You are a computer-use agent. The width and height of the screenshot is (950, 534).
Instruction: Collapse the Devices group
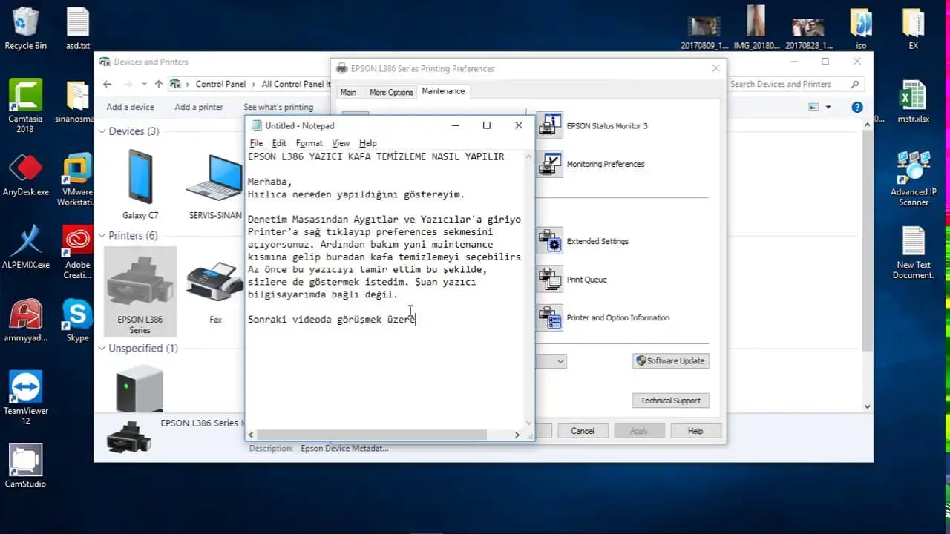pos(102,131)
